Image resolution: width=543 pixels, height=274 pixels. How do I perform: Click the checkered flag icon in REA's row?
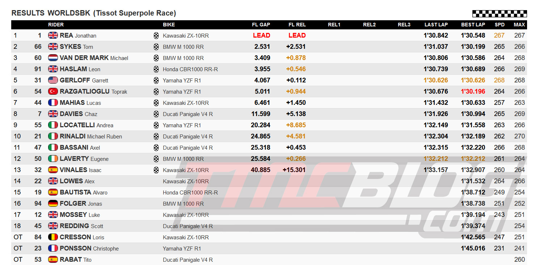point(156,35)
